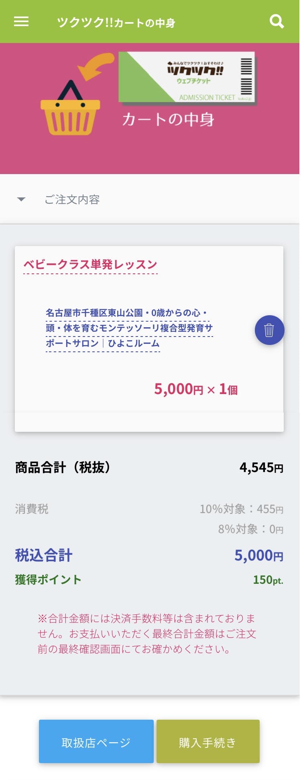Click the 税込合計 total label
The image size is (301, 780).
pyautogui.click(x=44, y=555)
